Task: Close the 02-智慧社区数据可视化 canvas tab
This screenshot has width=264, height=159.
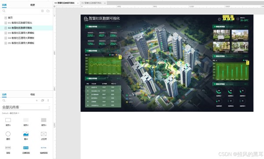Action: click(78, 3)
